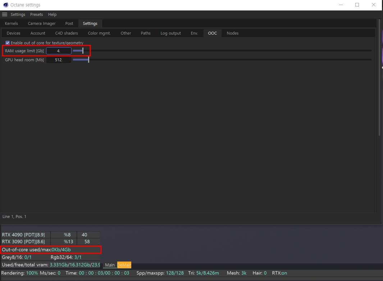383x281 pixels.
Task: Click the settings panel vertical scrollbar
Action: point(379,77)
